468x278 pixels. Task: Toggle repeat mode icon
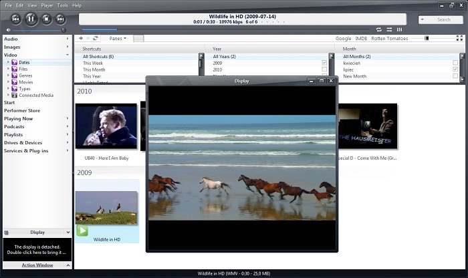tap(378, 29)
